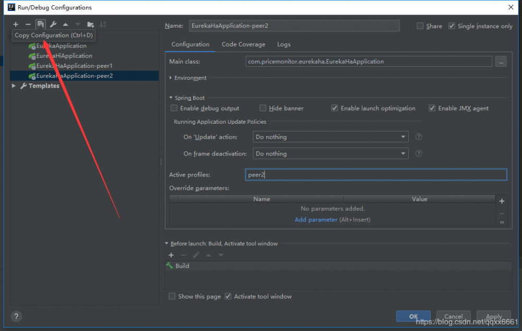Select EurekaHaApplication-peer1 configuration
Viewport: 522px width, 331px height.
tap(74, 66)
